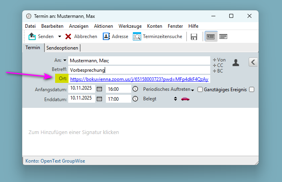Open the start date calendar picker

[x=100, y=89]
